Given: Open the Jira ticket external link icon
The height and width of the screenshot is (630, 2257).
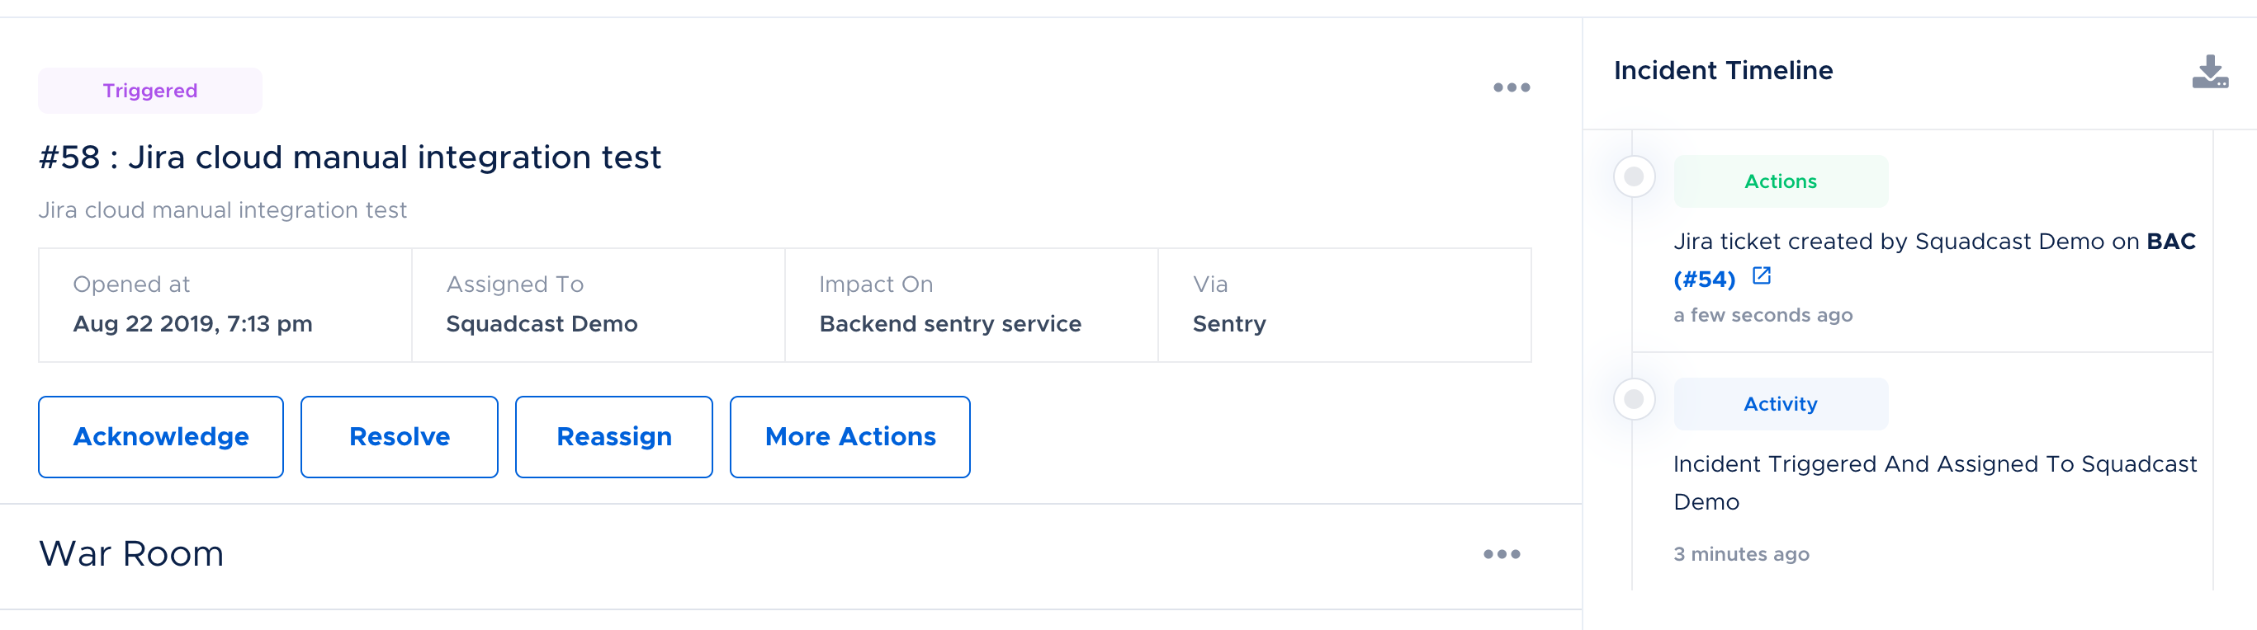Looking at the screenshot, I should tap(1761, 276).
